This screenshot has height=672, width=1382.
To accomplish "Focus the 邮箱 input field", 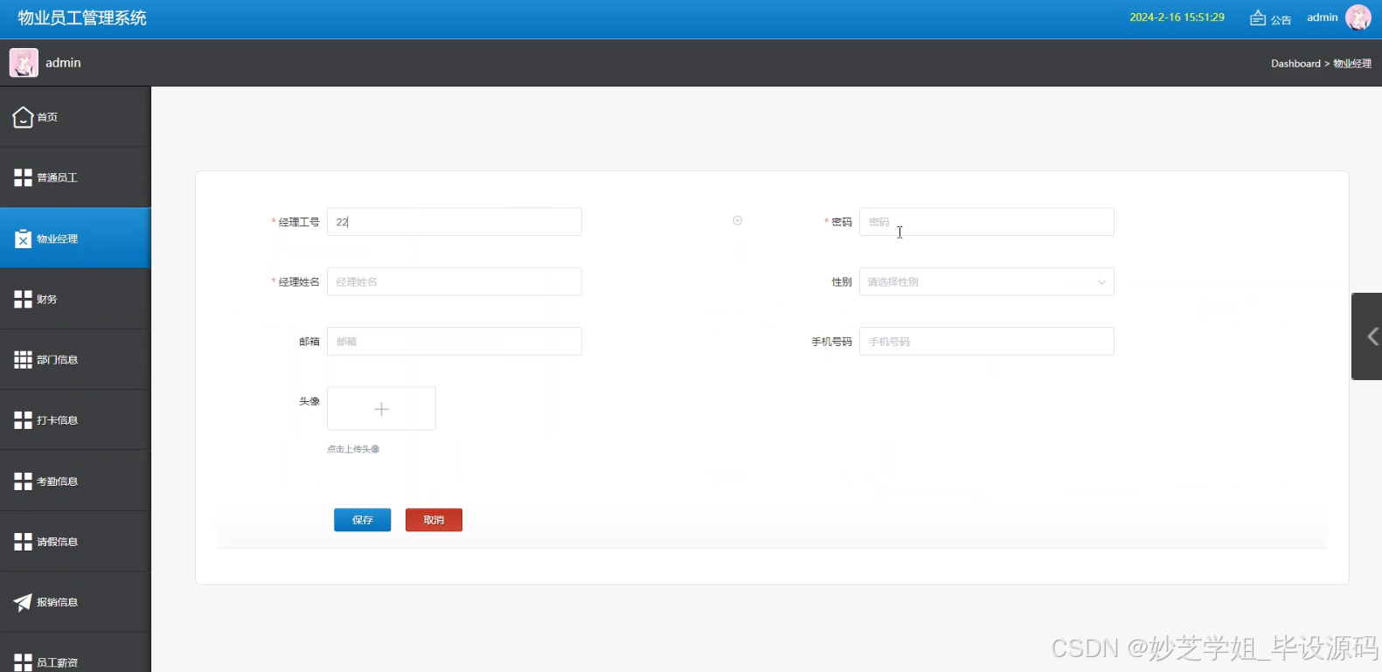I will point(454,341).
